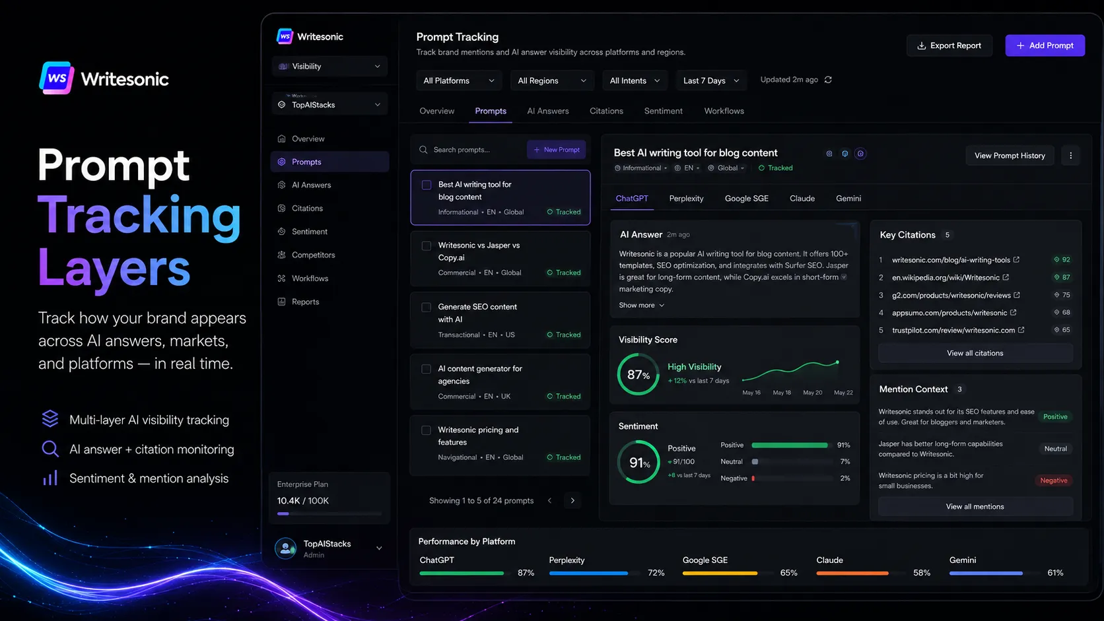Viewport: 1104px width, 621px height.
Task: Open the Last 7 Days date dropdown
Action: tap(711, 81)
